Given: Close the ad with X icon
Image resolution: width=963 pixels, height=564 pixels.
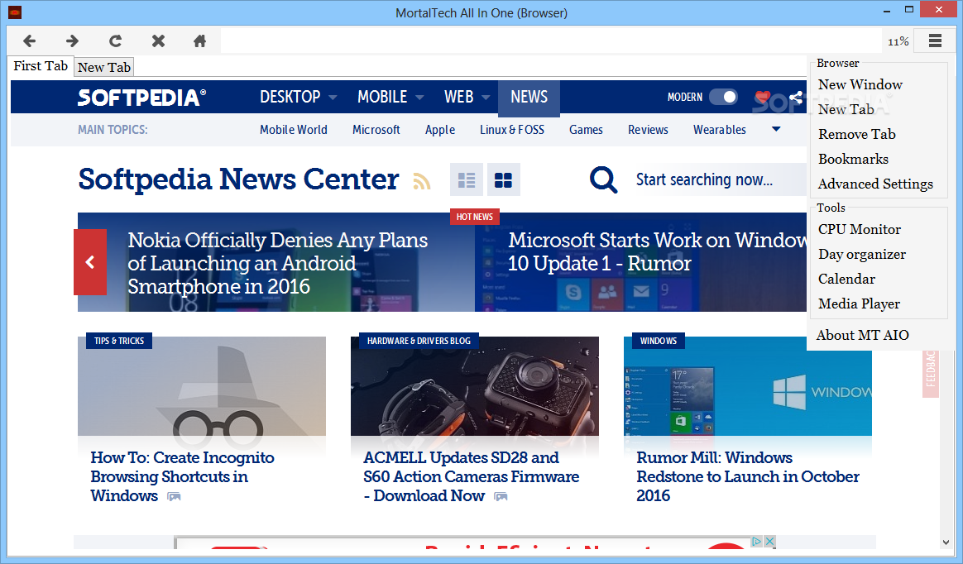Looking at the screenshot, I should click(x=769, y=542).
